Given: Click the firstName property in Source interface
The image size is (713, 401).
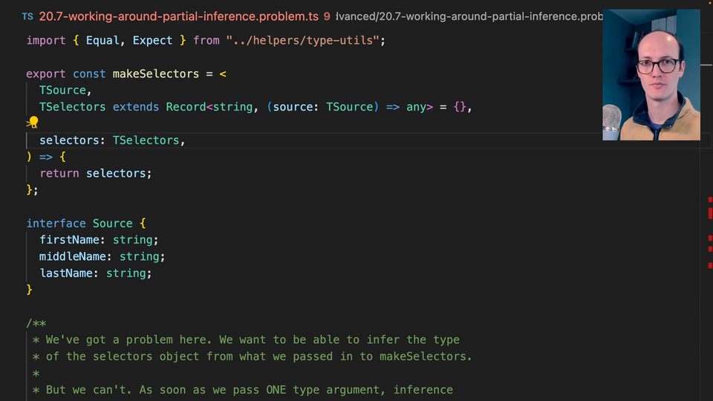Looking at the screenshot, I should [x=69, y=240].
